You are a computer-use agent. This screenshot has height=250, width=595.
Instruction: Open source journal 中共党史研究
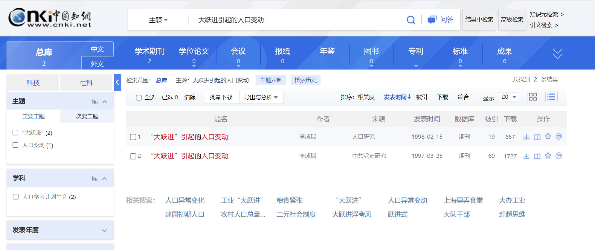tap(369, 156)
